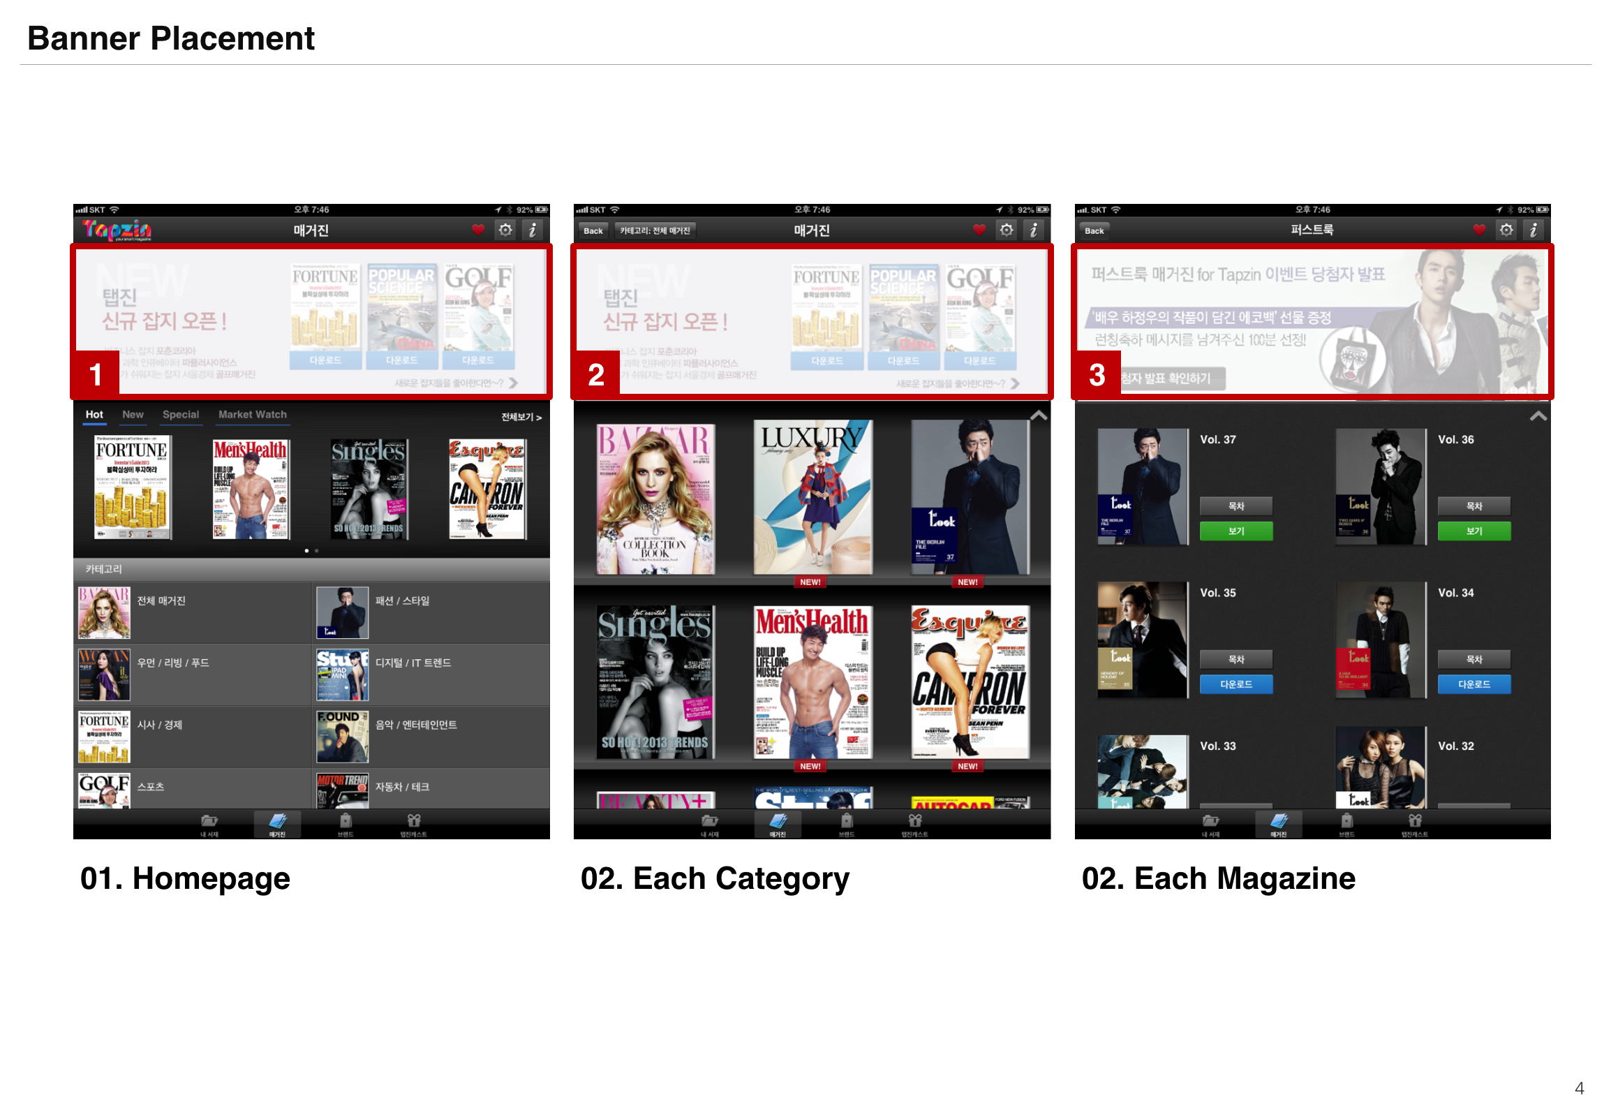Open 시사 / 경제 category row
This screenshot has height=1113, width=1611.
193,737
